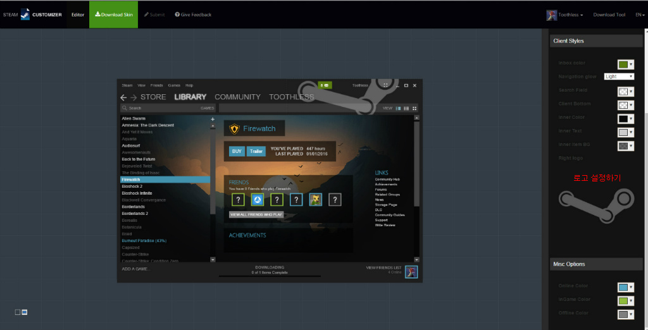The height and width of the screenshot is (330, 648).
Task: Click the Community Hub link
Action: (387, 180)
